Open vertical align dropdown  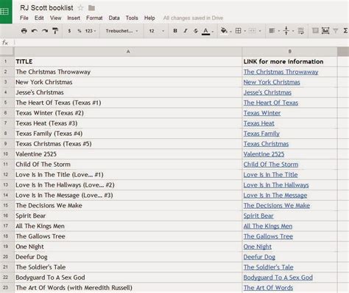pyautogui.click(x=288, y=31)
